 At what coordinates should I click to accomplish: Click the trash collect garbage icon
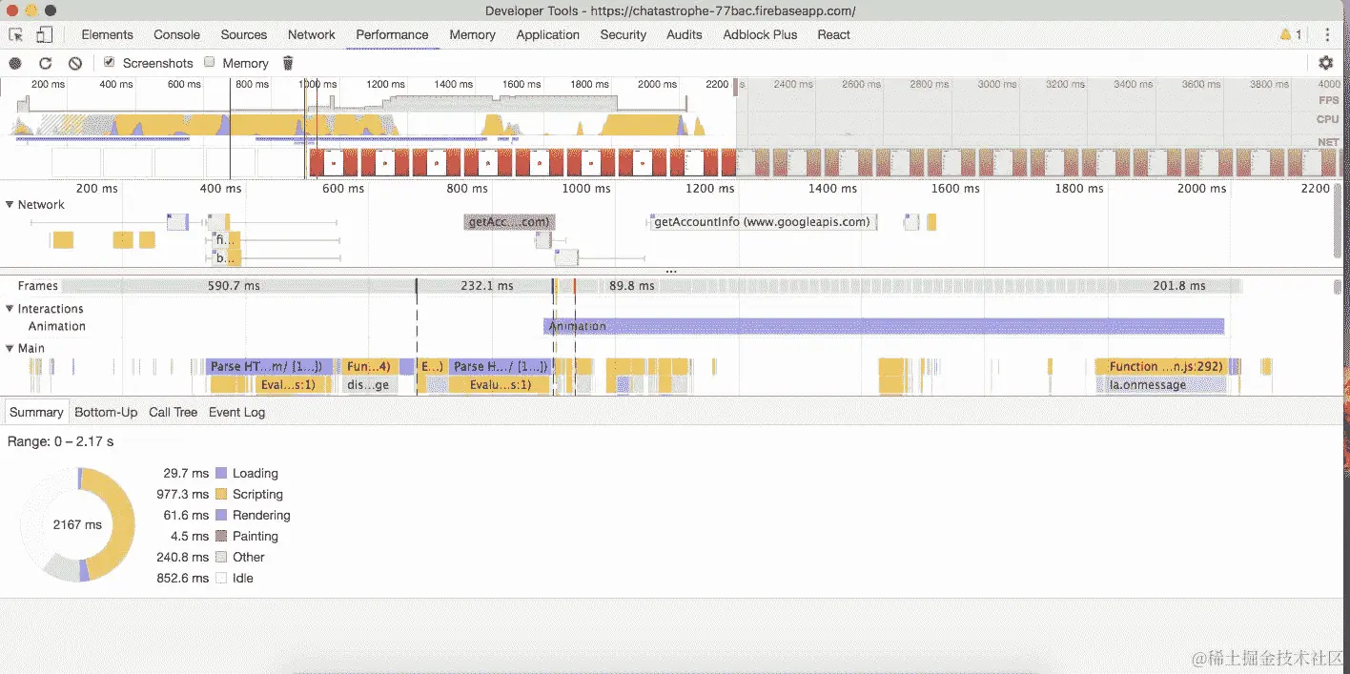[288, 63]
